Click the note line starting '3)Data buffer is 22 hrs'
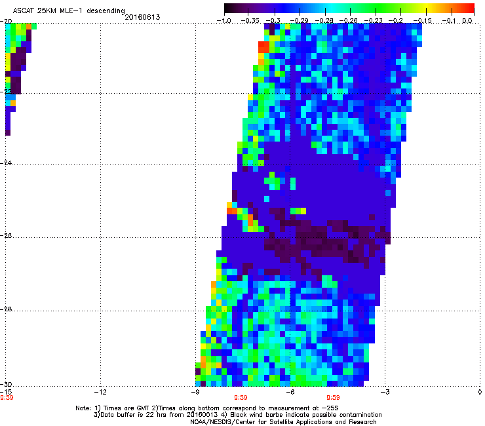Image resolution: width=485 pixels, height=426 pixels. tap(237, 415)
